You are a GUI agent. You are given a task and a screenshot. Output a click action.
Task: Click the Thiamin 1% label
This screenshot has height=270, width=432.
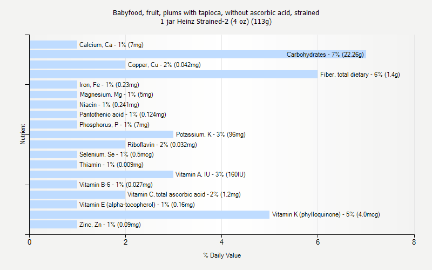tap(111, 165)
